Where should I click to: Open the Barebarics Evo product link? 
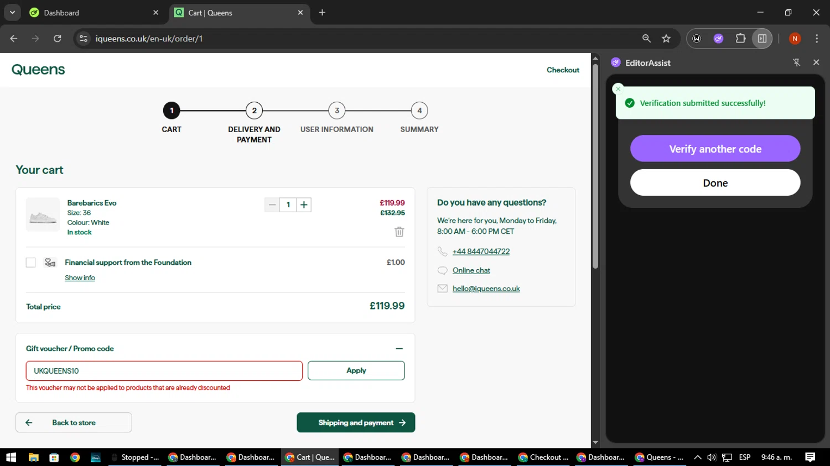coord(92,203)
